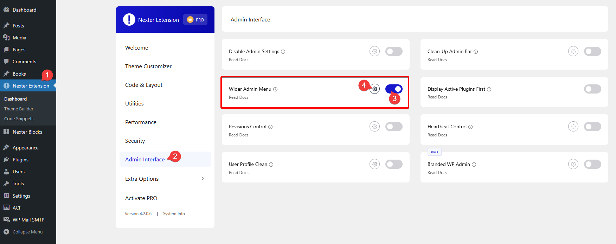Enable the Revisions Control toggle
616x244 pixels.
(x=394, y=126)
